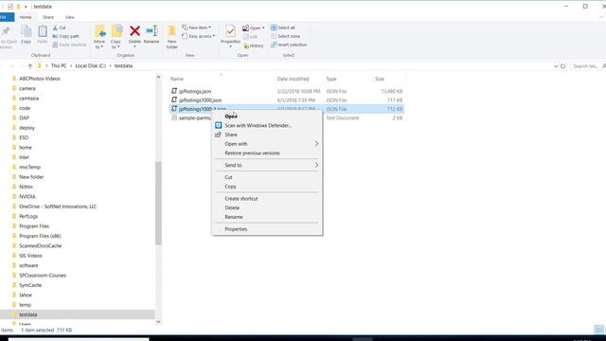Click Select none in ribbon

point(285,36)
